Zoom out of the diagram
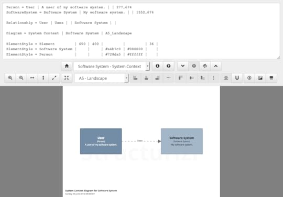Image resolution: width=283 pixels, height=197 pixels. (x=21, y=78)
